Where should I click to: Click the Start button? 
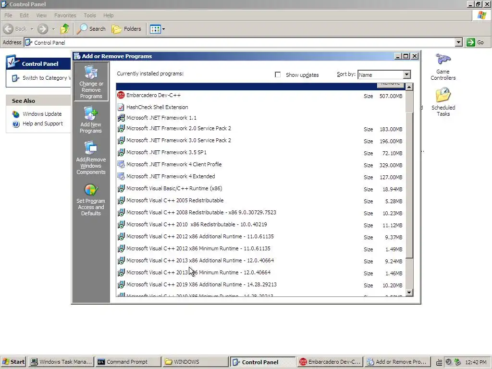pyautogui.click(x=13, y=362)
